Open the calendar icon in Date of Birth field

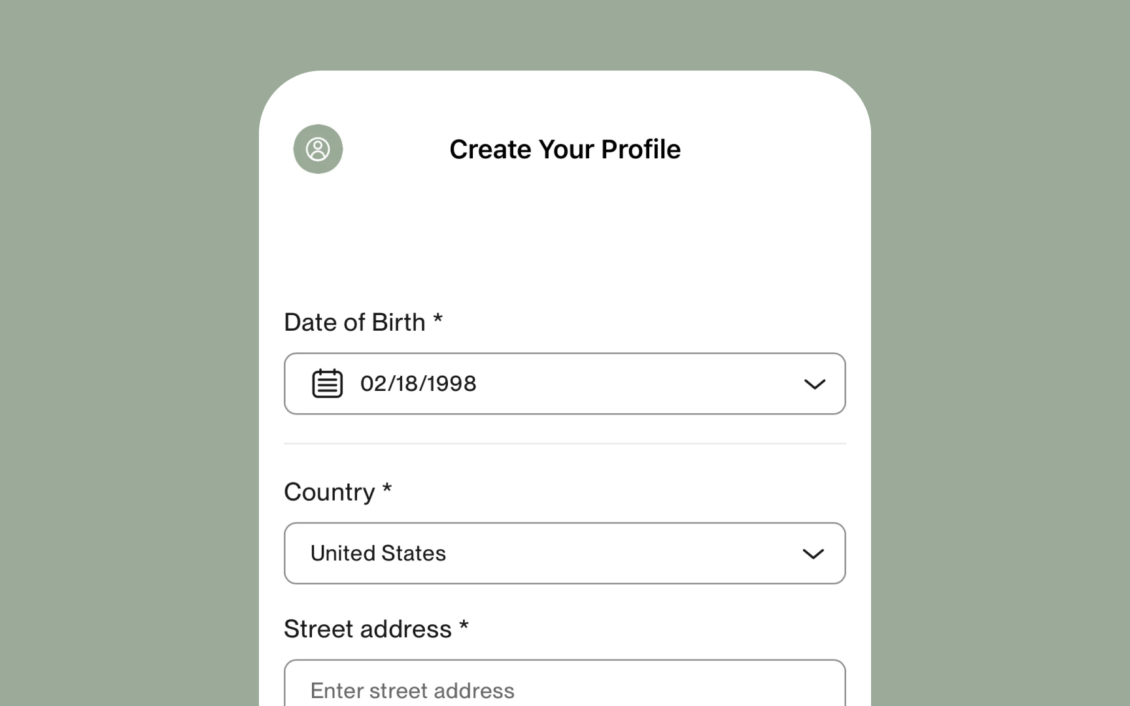click(328, 384)
